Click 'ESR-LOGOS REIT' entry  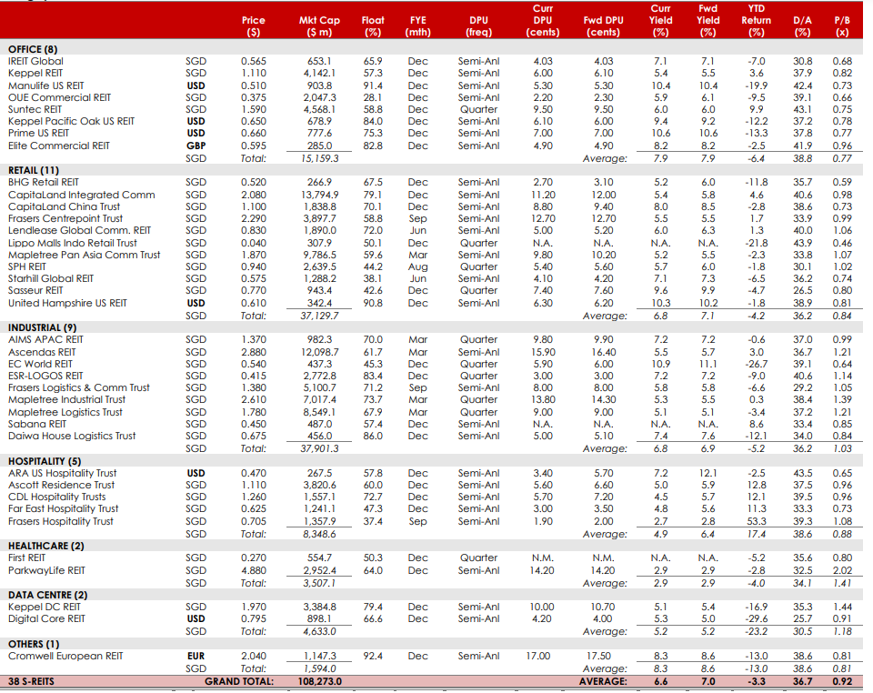pyautogui.click(x=45, y=376)
